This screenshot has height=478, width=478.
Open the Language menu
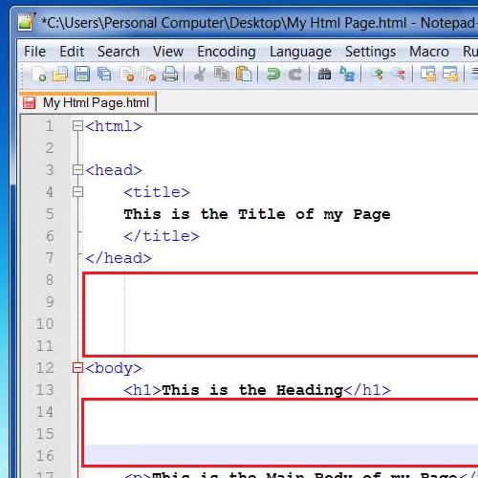(x=300, y=52)
